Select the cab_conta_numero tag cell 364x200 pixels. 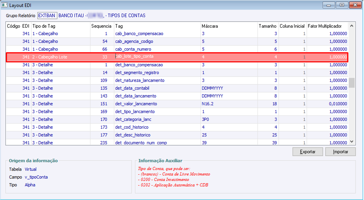point(157,49)
